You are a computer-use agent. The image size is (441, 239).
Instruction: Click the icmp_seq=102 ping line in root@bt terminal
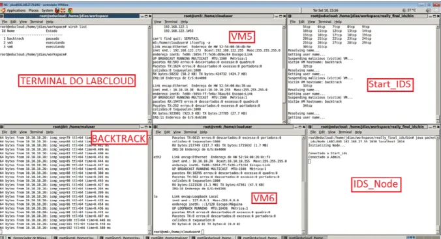click(x=55, y=228)
